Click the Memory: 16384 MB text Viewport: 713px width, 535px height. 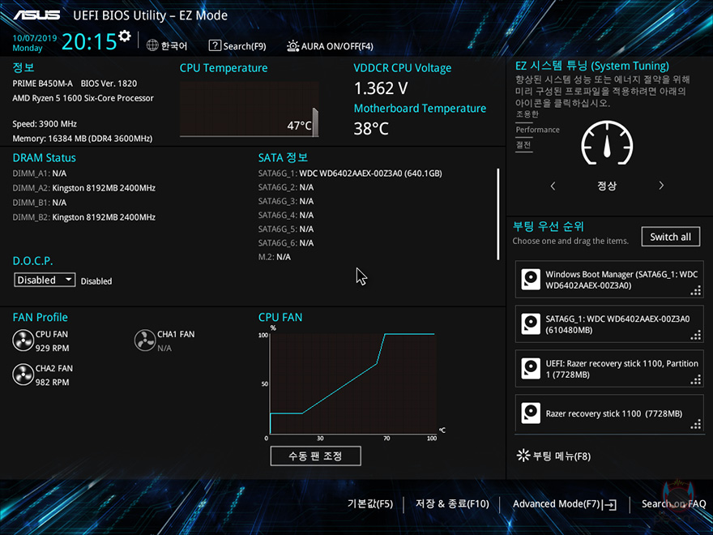pos(83,139)
